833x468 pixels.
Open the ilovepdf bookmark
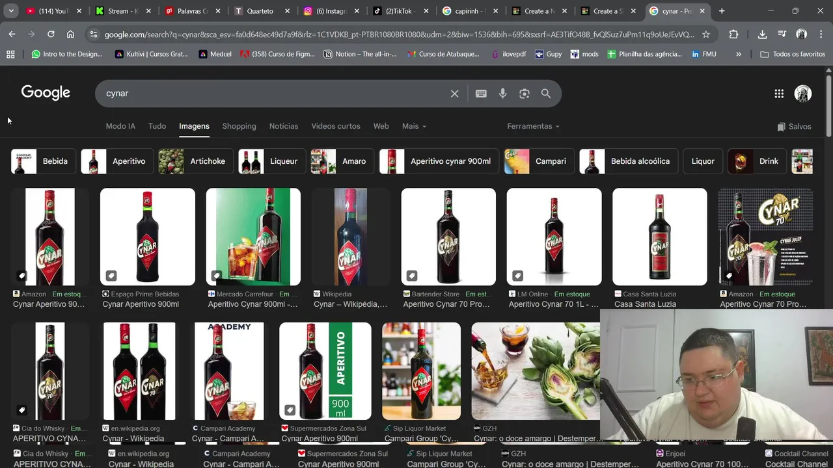pyautogui.click(x=508, y=54)
